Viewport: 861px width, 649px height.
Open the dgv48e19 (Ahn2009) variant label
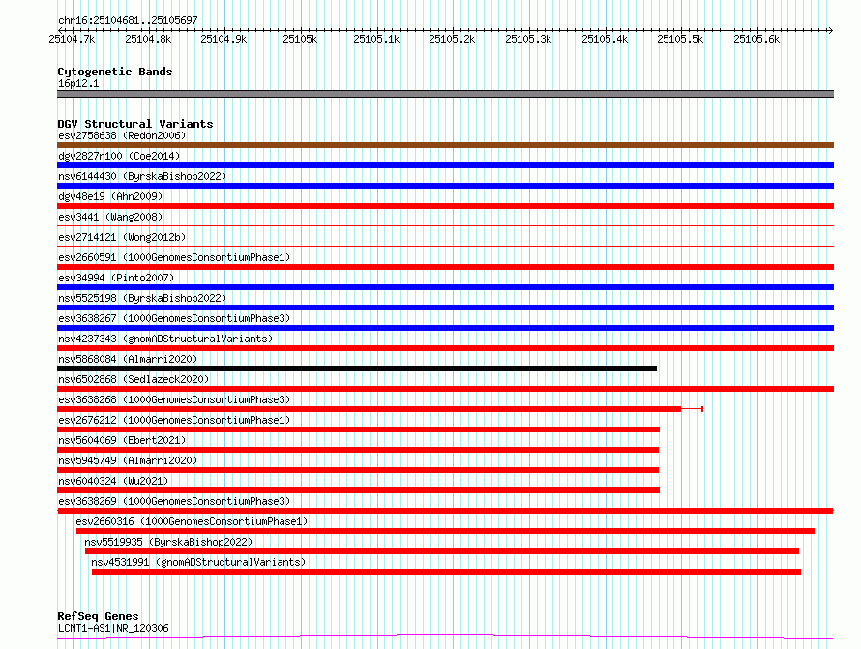pyautogui.click(x=110, y=196)
